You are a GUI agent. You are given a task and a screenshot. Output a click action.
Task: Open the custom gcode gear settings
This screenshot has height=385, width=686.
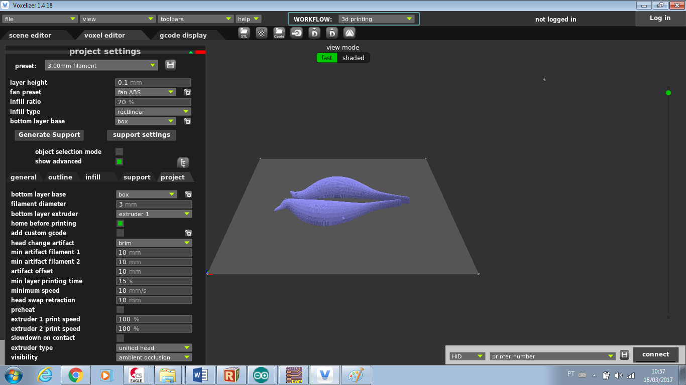[x=188, y=233]
